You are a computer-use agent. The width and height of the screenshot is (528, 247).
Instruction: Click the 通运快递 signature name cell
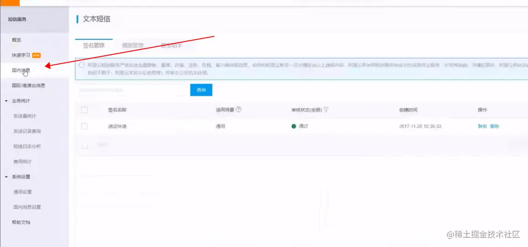click(x=117, y=126)
